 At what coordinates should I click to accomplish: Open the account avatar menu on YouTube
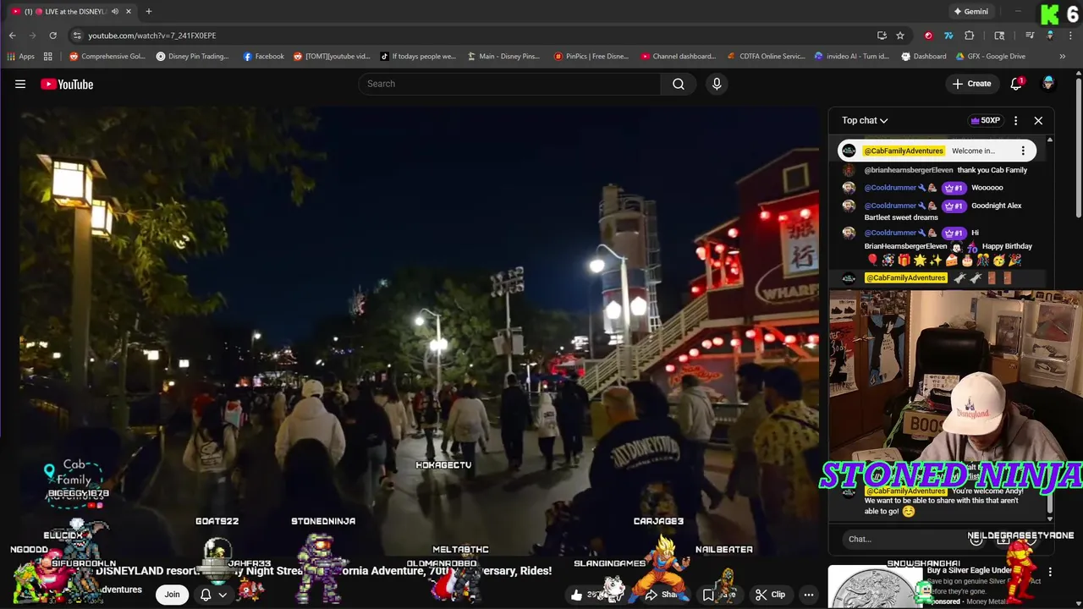pyautogui.click(x=1048, y=83)
